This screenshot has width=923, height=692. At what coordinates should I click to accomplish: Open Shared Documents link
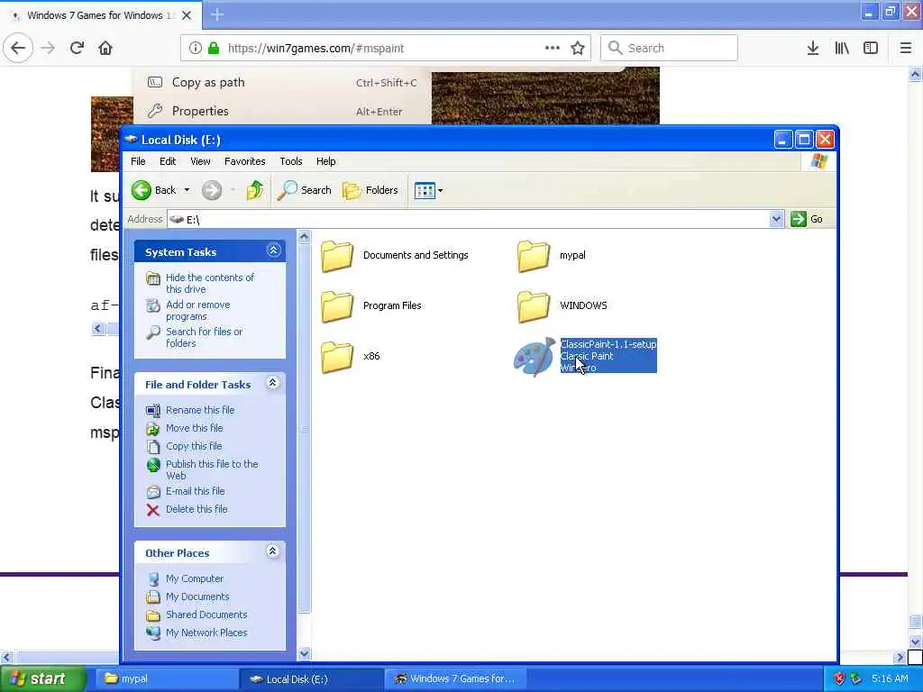(x=206, y=615)
